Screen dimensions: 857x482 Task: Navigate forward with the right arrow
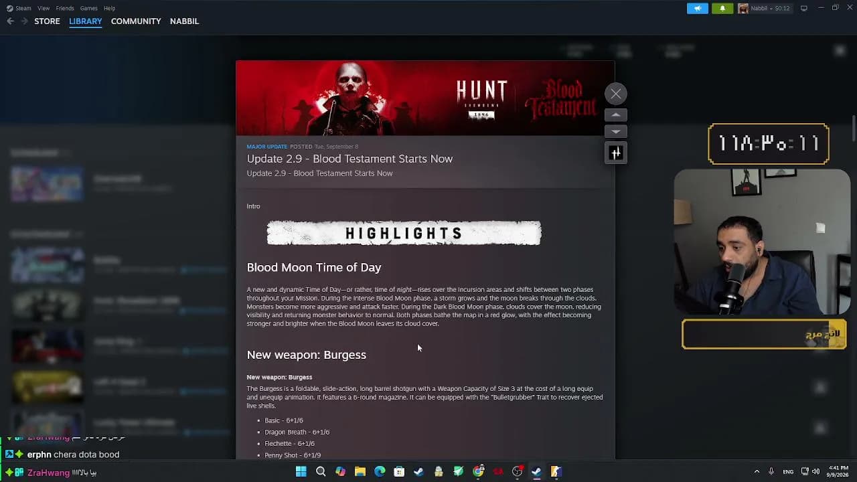(24, 21)
